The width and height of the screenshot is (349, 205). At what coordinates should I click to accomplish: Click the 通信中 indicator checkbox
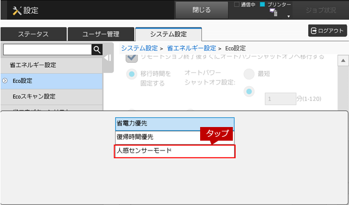click(x=237, y=4)
